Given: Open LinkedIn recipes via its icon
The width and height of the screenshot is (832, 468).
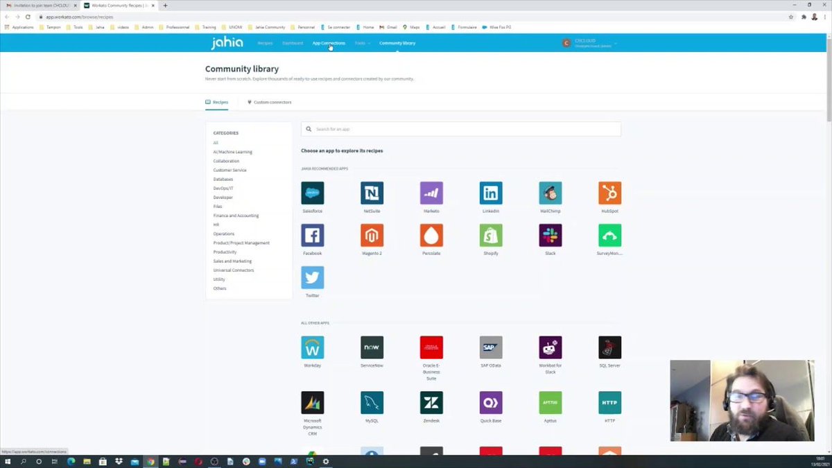Looking at the screenshot, I should click(x=490, y=193).
